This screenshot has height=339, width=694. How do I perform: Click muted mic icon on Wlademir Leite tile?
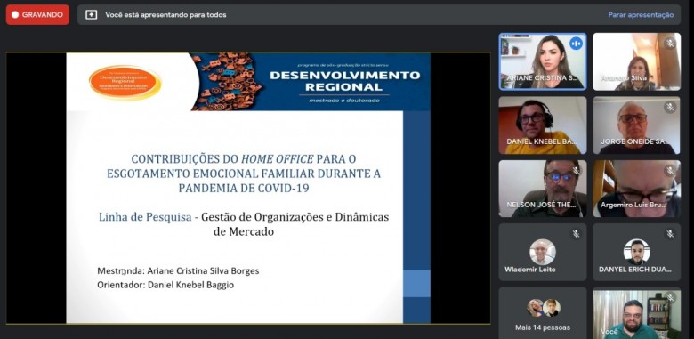576,234
